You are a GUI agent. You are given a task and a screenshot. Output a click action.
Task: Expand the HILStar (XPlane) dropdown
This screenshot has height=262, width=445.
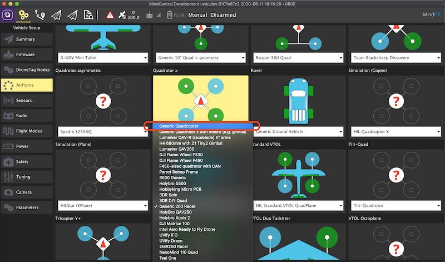click(103, 205)
